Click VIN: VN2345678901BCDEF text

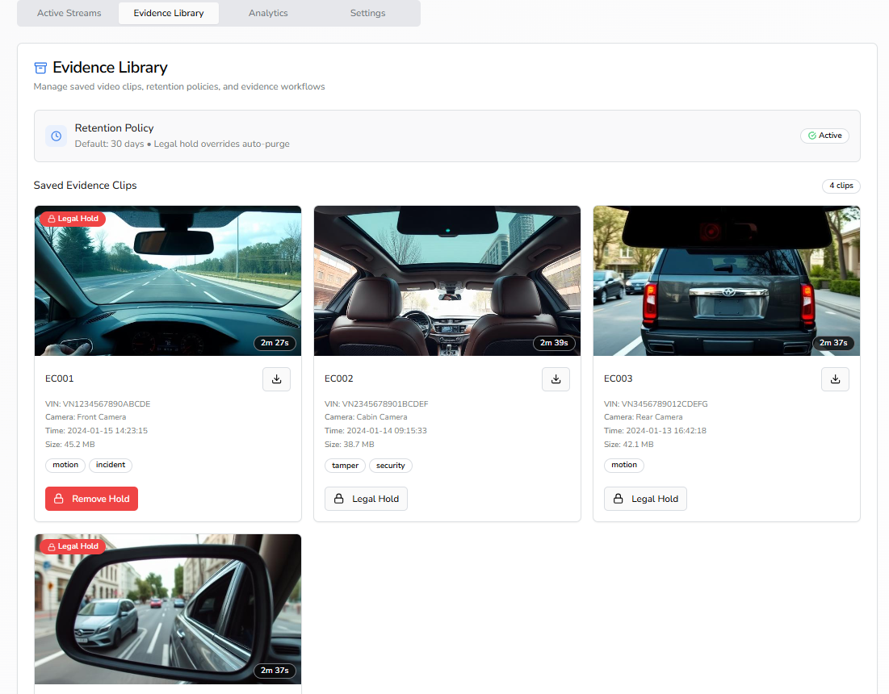pos(376,404)
